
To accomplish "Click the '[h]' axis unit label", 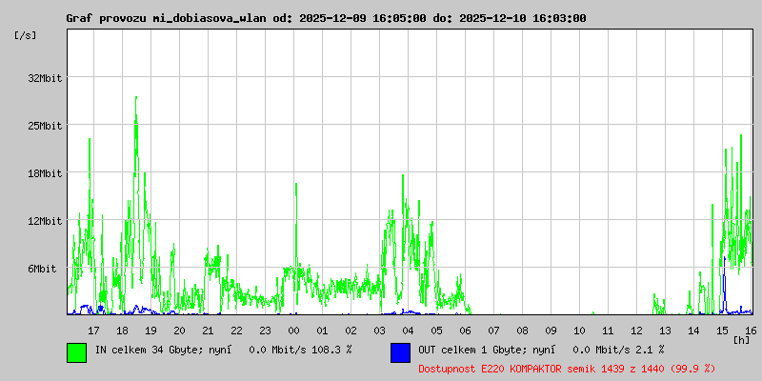I will (x=742, y=339).
